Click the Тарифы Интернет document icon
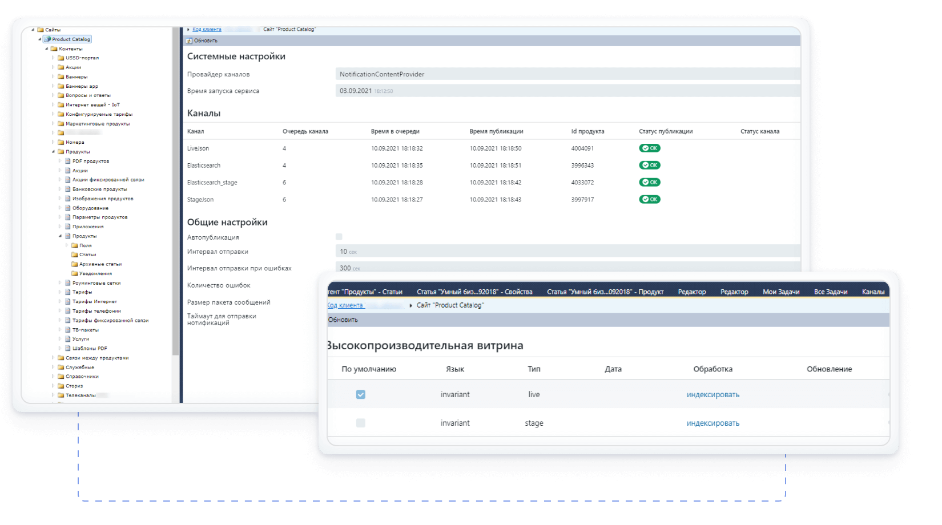 pos(67,301)
